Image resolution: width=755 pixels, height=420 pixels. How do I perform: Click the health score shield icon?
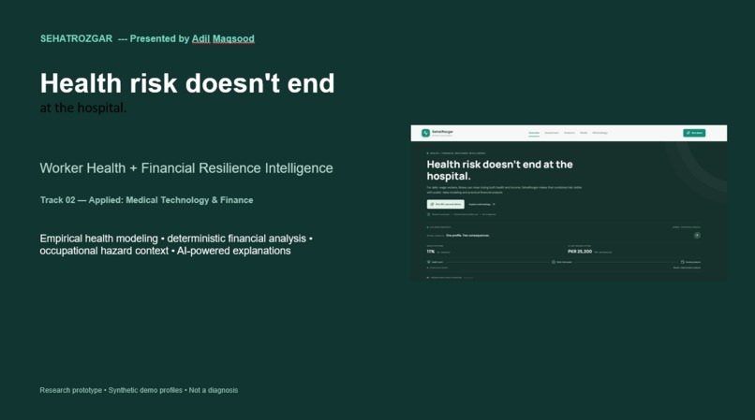[x=428, y=262]
